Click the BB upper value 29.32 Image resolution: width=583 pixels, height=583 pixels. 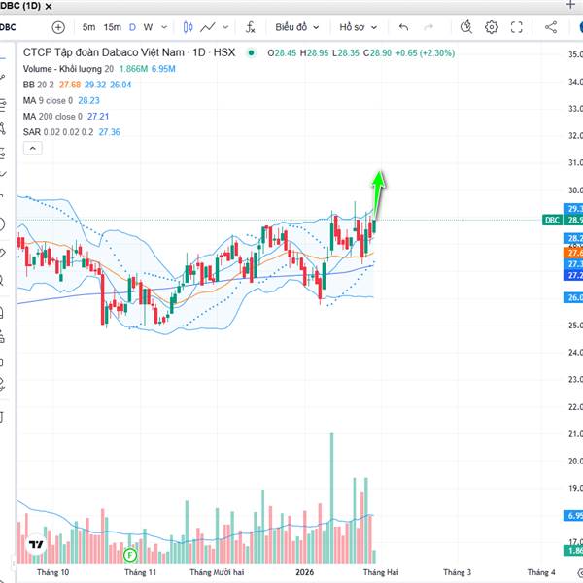[x=95, y=85]
